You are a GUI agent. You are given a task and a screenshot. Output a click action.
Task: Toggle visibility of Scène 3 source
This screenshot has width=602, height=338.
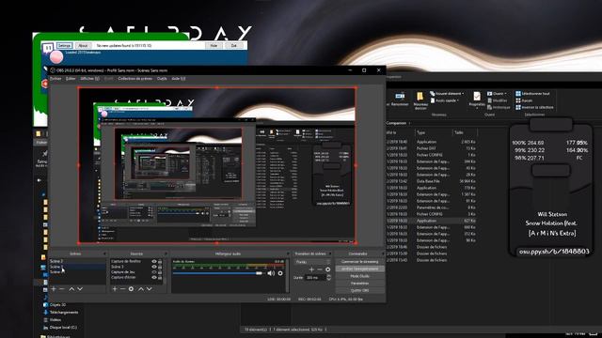[154, 267]
